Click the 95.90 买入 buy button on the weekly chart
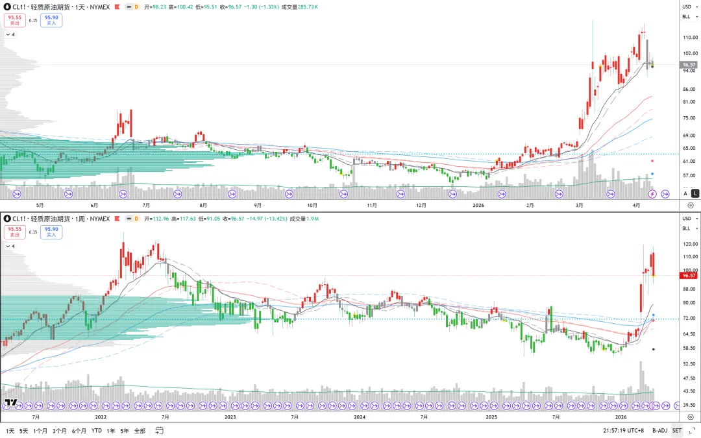The width and height of the screenshot is (701, 438). (51, 232)
